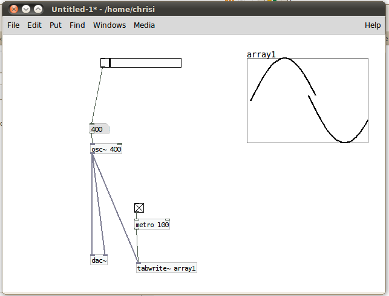Select the dac~ object box

pos(99,260)
